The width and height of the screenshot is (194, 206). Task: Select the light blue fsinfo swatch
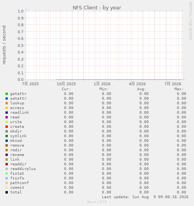click(x=7, y=178)
